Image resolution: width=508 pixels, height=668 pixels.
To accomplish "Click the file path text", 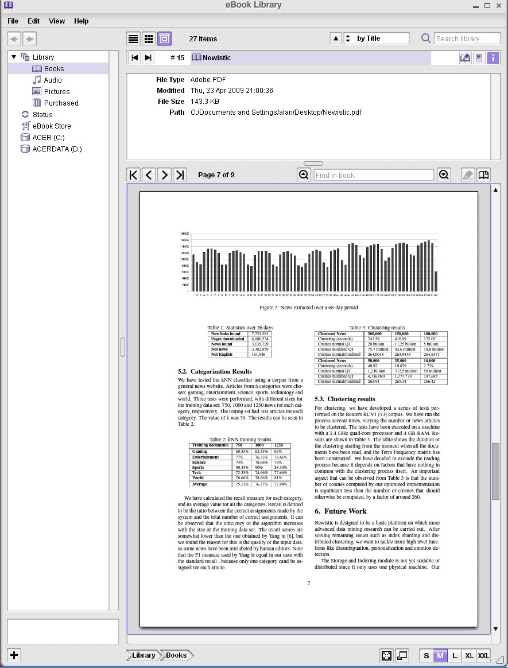I will click(276, 112).
